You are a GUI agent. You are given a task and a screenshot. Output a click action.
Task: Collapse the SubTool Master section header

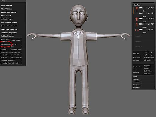[x=8, y=36]
